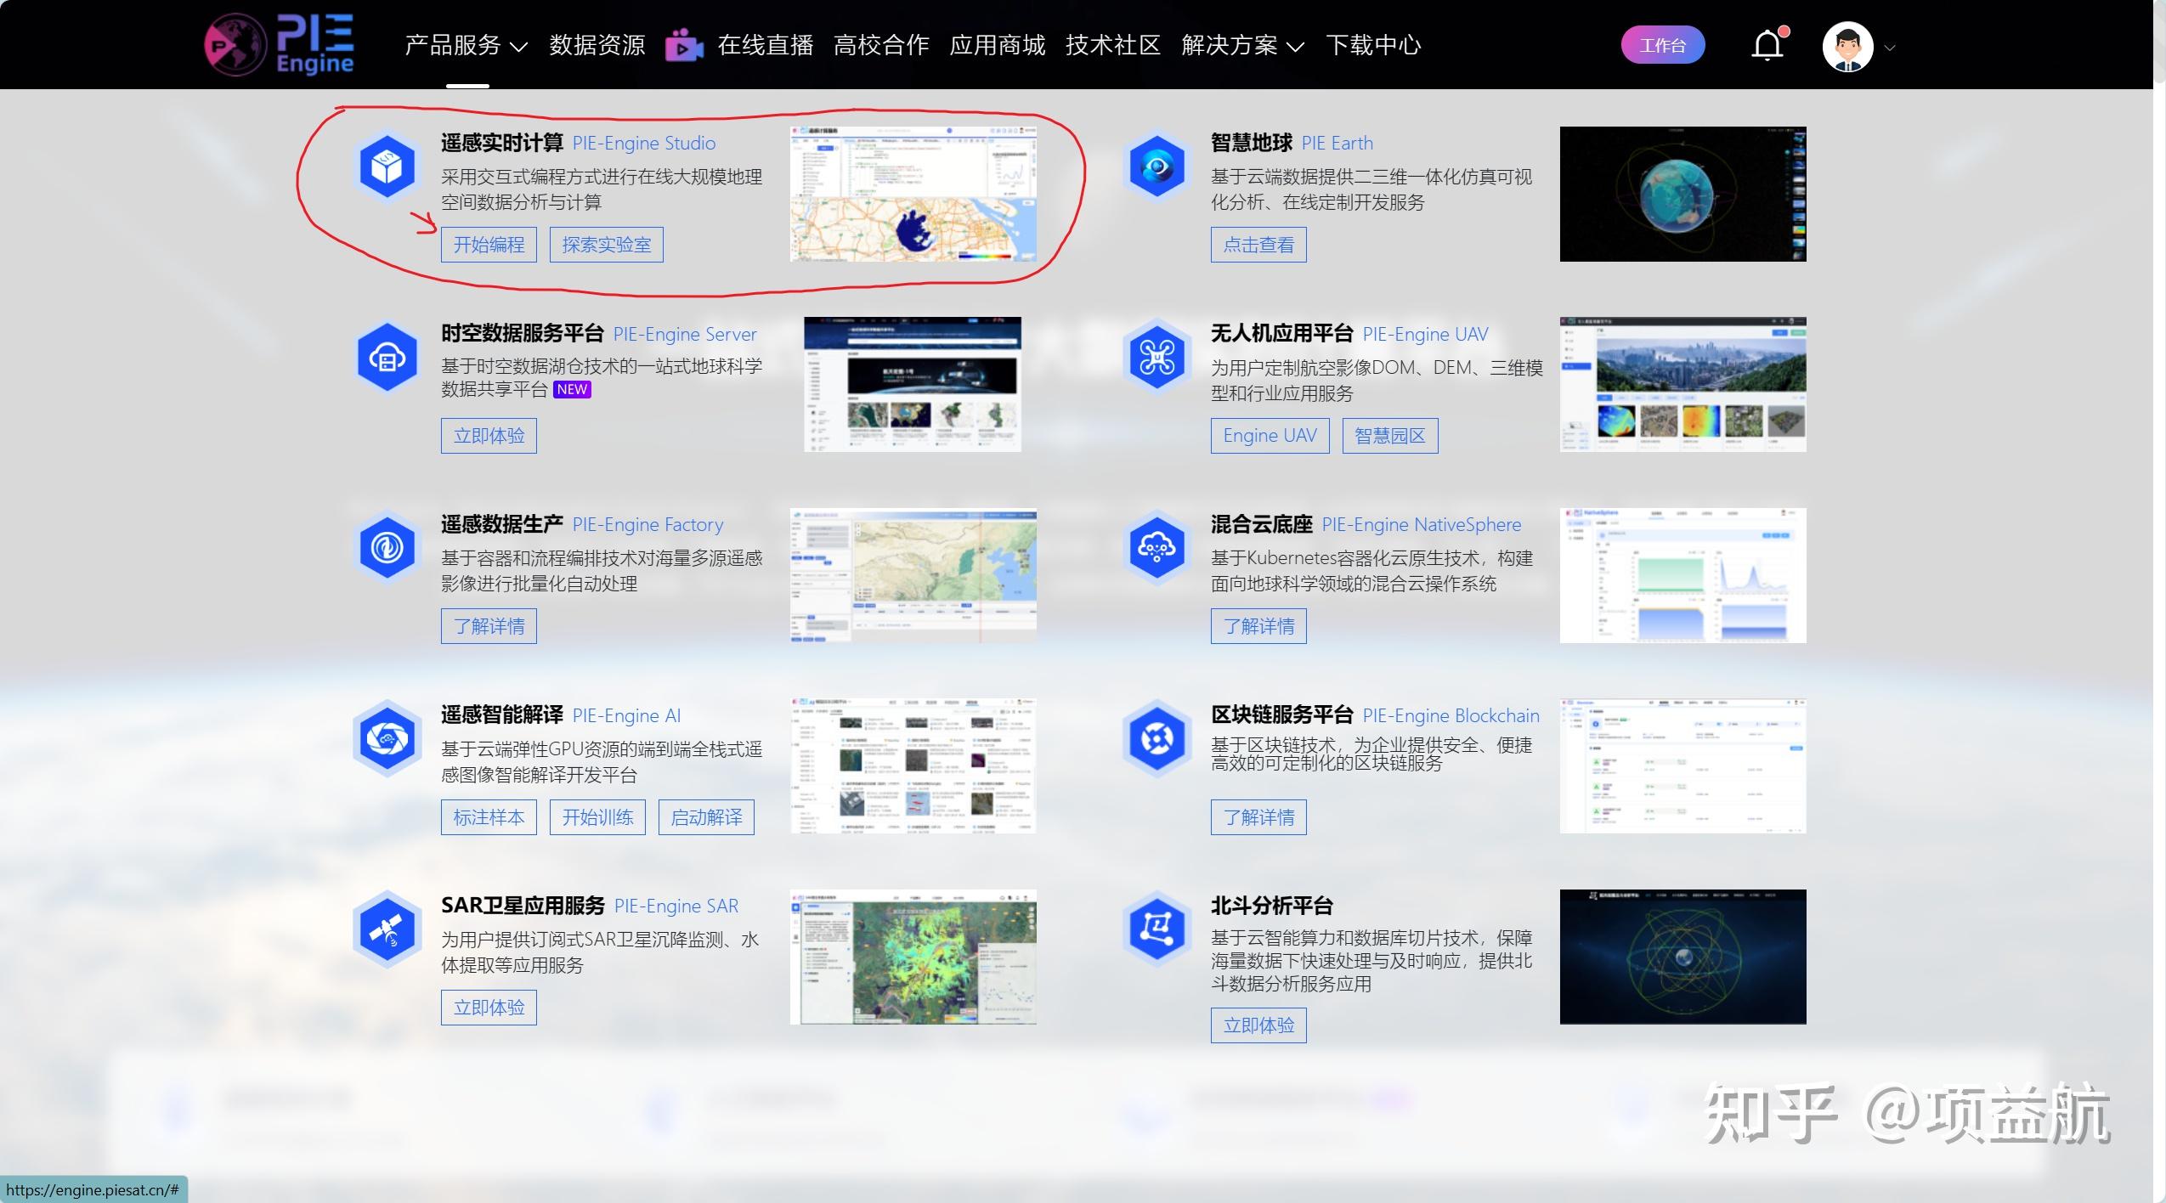Select the 无人机应用平台 drone icon
Image resolution: width=2166 pixels, height=1203 pixels.
coord(1156,357)
